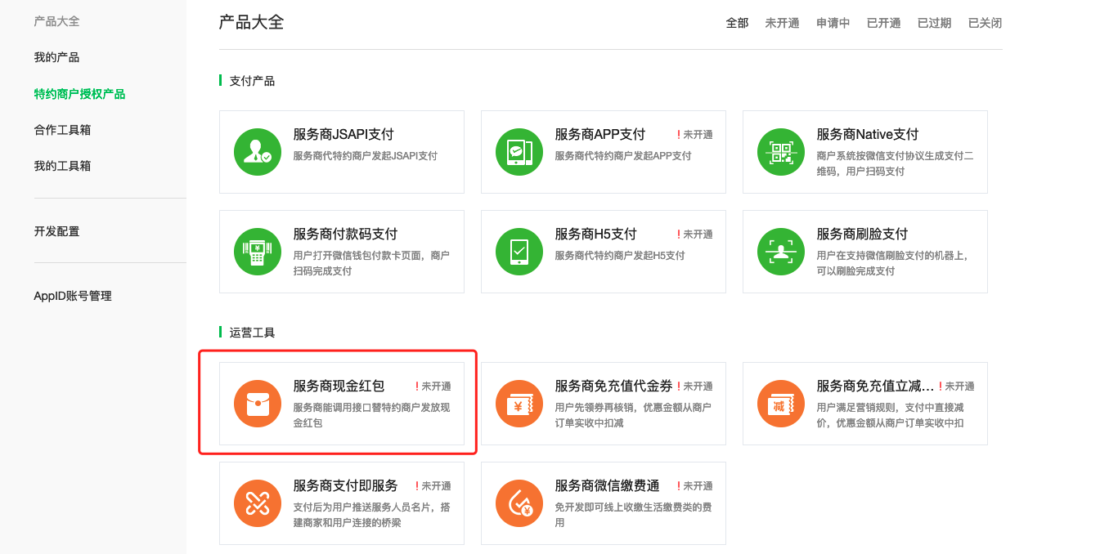
Task: Click the 服务商刷脸支付 face scan icon
Action: point(781,252)
